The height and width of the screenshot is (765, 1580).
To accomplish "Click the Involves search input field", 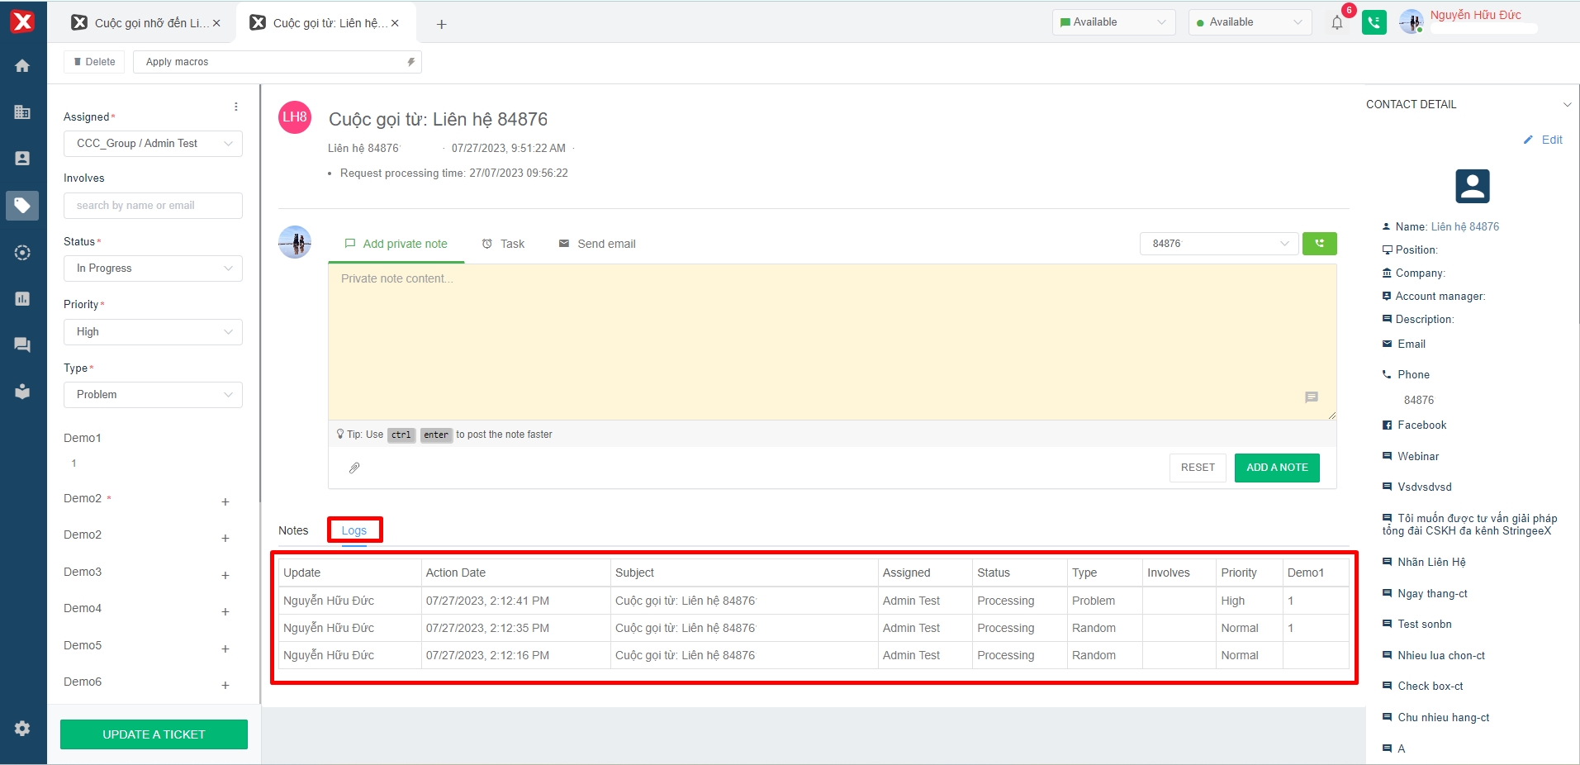I will click(153, 206).
